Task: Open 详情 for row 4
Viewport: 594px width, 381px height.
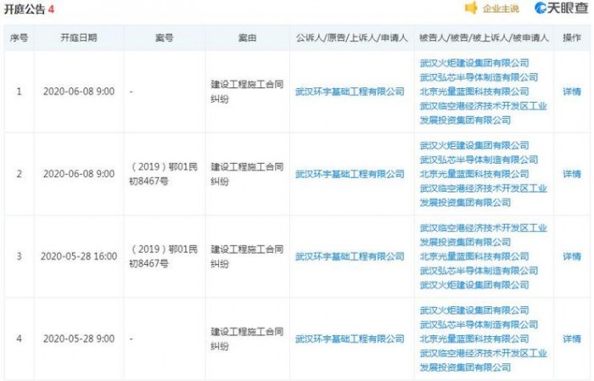Action: click(572, 339)
